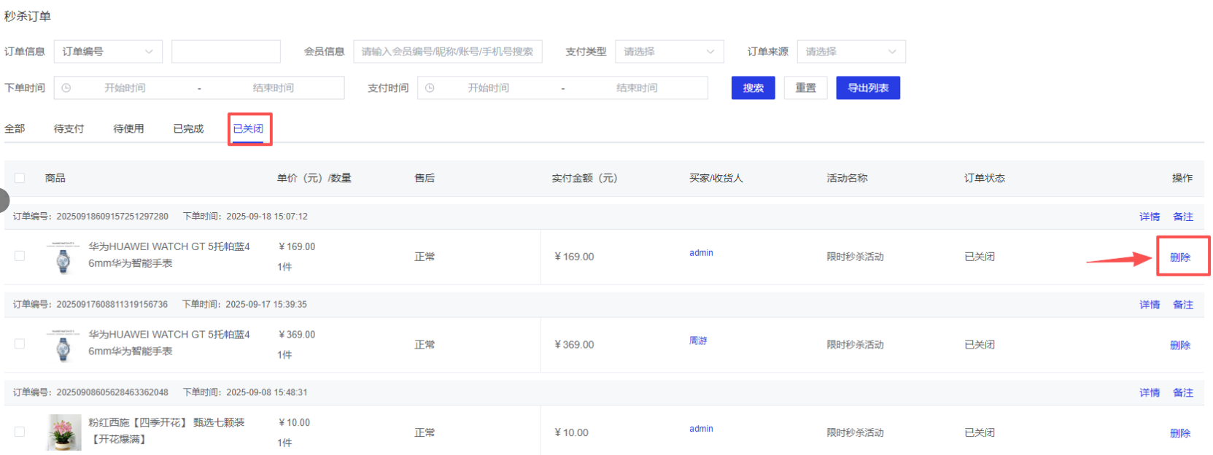Screen dimensions: 1213x455
Task: Select the 已完成 tab
Action: coord(188,129)
